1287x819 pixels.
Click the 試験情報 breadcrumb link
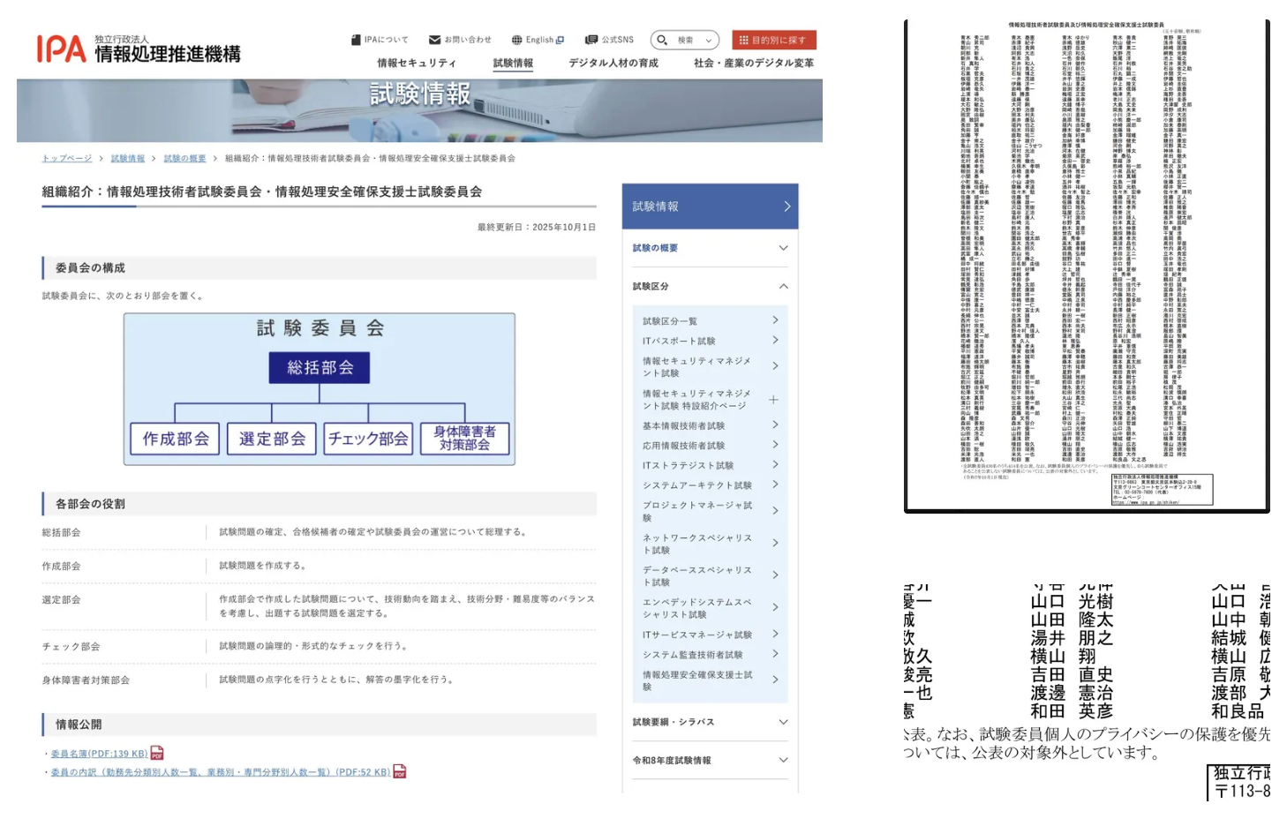pos(128,159)
